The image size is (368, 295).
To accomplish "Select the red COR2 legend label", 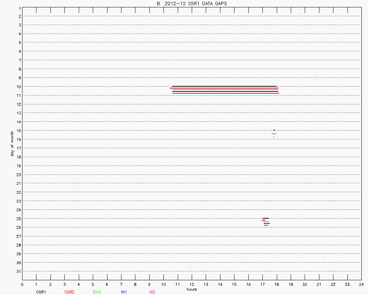I will click(69, 292).
